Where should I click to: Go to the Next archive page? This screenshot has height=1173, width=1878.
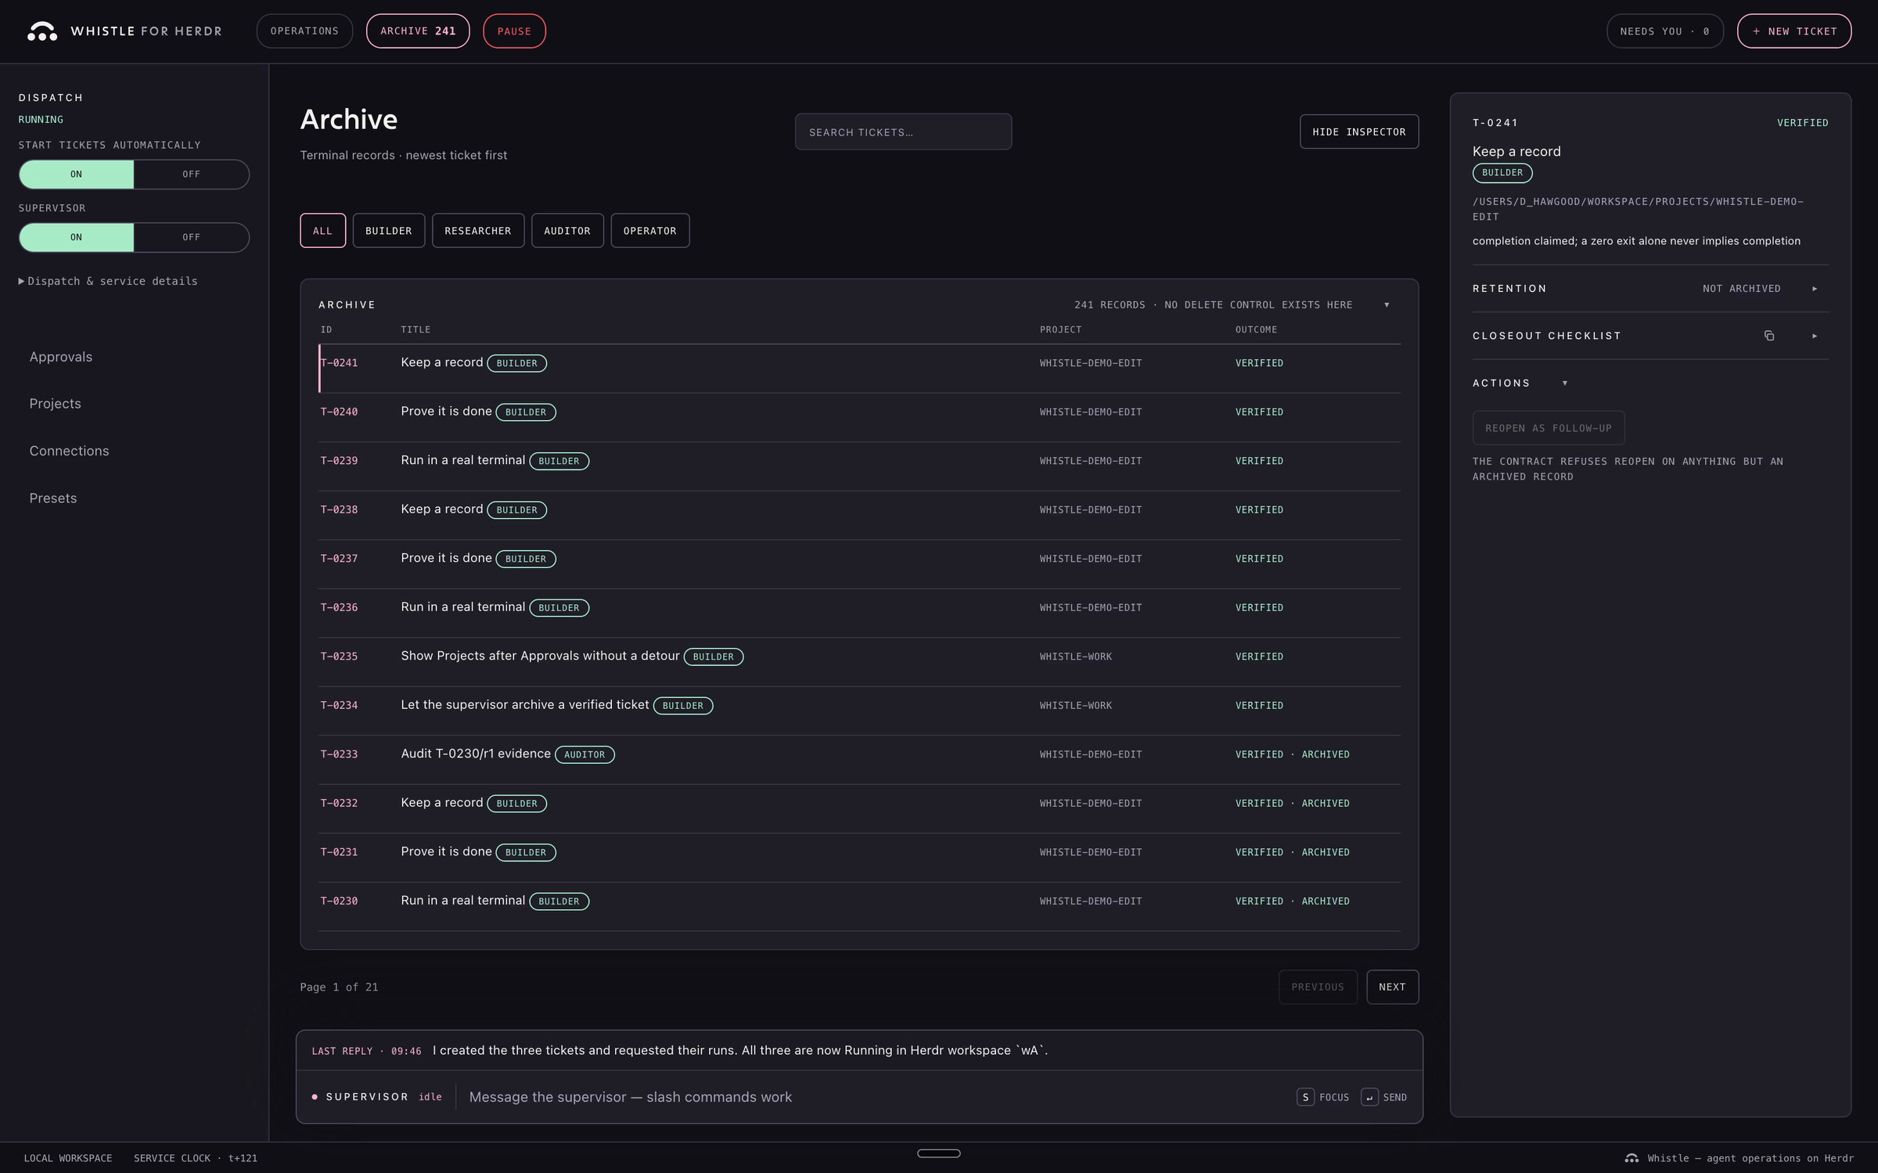[1392, 987]
